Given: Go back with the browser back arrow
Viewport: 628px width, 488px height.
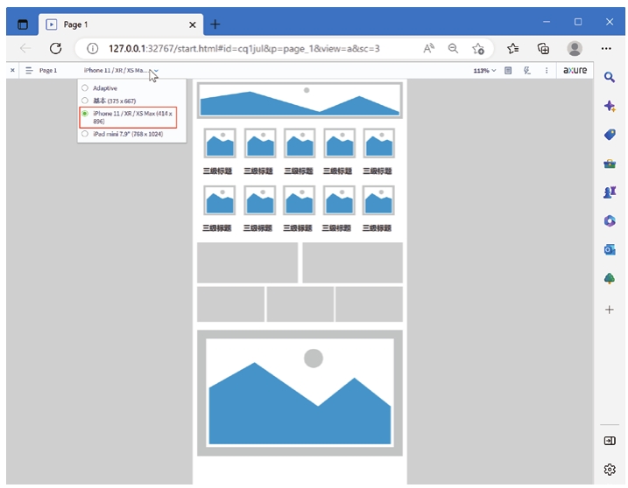Looking at the screenshot, I should tap(25, 48).
